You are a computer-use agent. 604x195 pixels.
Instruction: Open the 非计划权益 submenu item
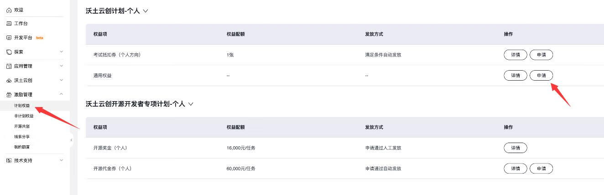coord(24,116)
